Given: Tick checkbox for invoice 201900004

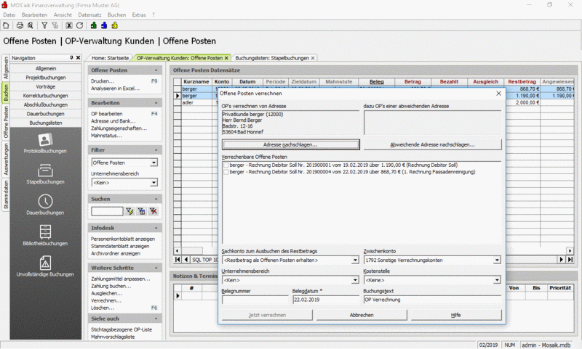Looking at the screenshot, I should point(226,172).
